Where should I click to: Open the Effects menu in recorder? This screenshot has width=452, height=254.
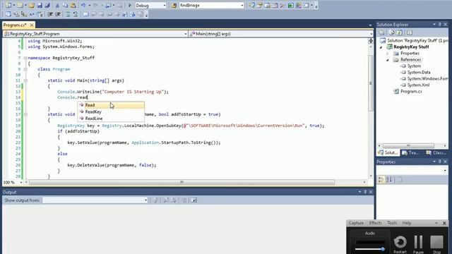[375, 223]
